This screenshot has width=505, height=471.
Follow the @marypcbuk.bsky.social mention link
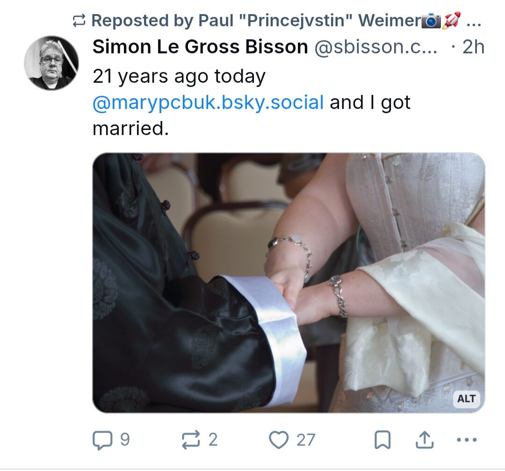tap(208, 102)
